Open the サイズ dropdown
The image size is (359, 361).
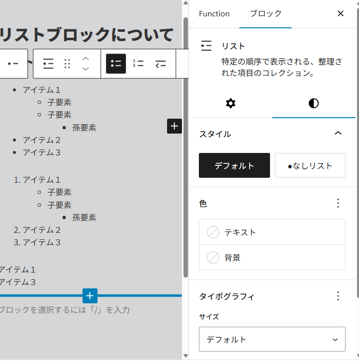pyautogui.click(x=272, y=340)
